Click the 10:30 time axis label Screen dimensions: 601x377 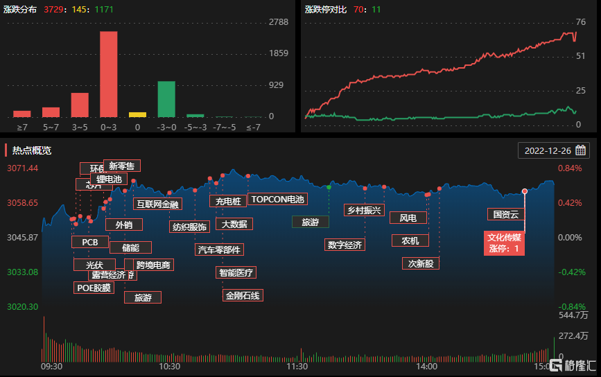coord(169,367)
